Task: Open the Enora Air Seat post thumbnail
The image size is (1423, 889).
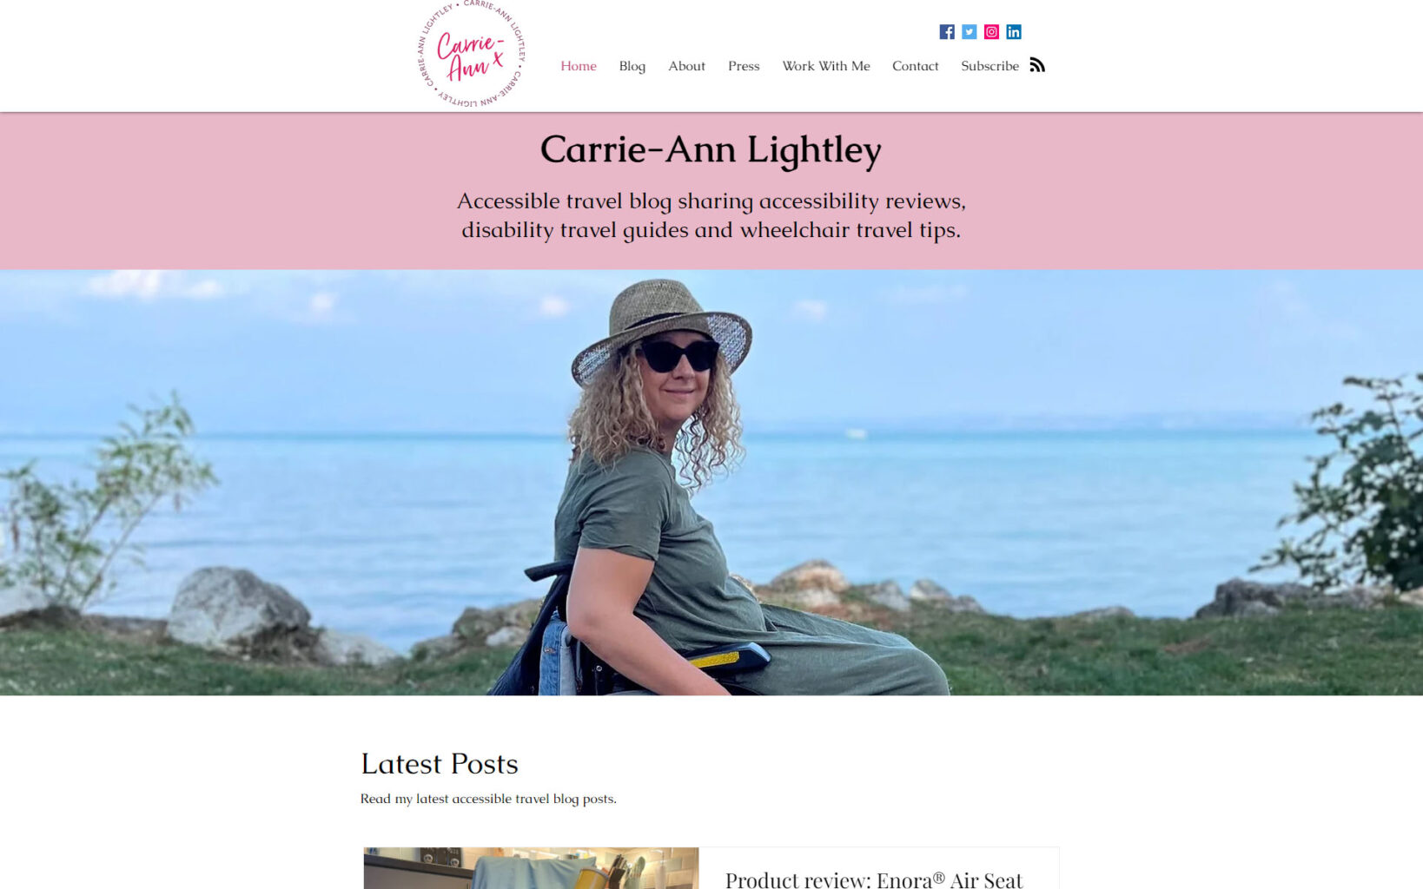Action: coord(531,868)
